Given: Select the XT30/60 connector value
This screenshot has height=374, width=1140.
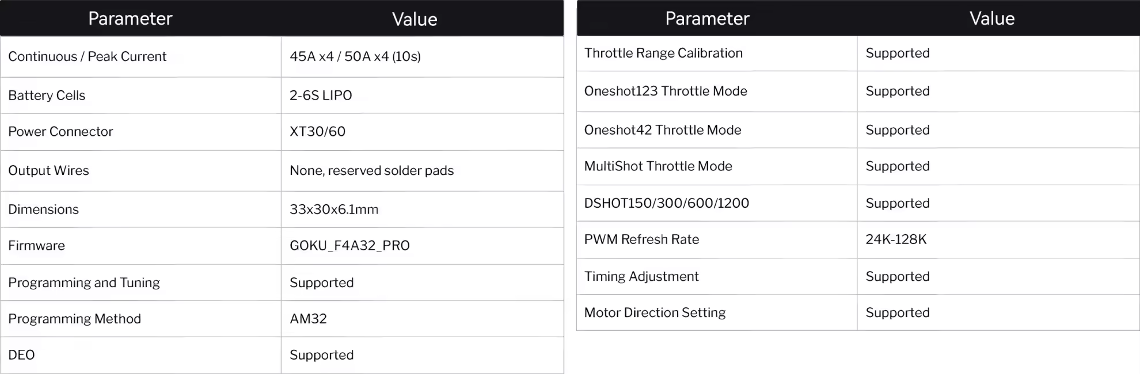Looking at the screenshot, I should (318, 132).
